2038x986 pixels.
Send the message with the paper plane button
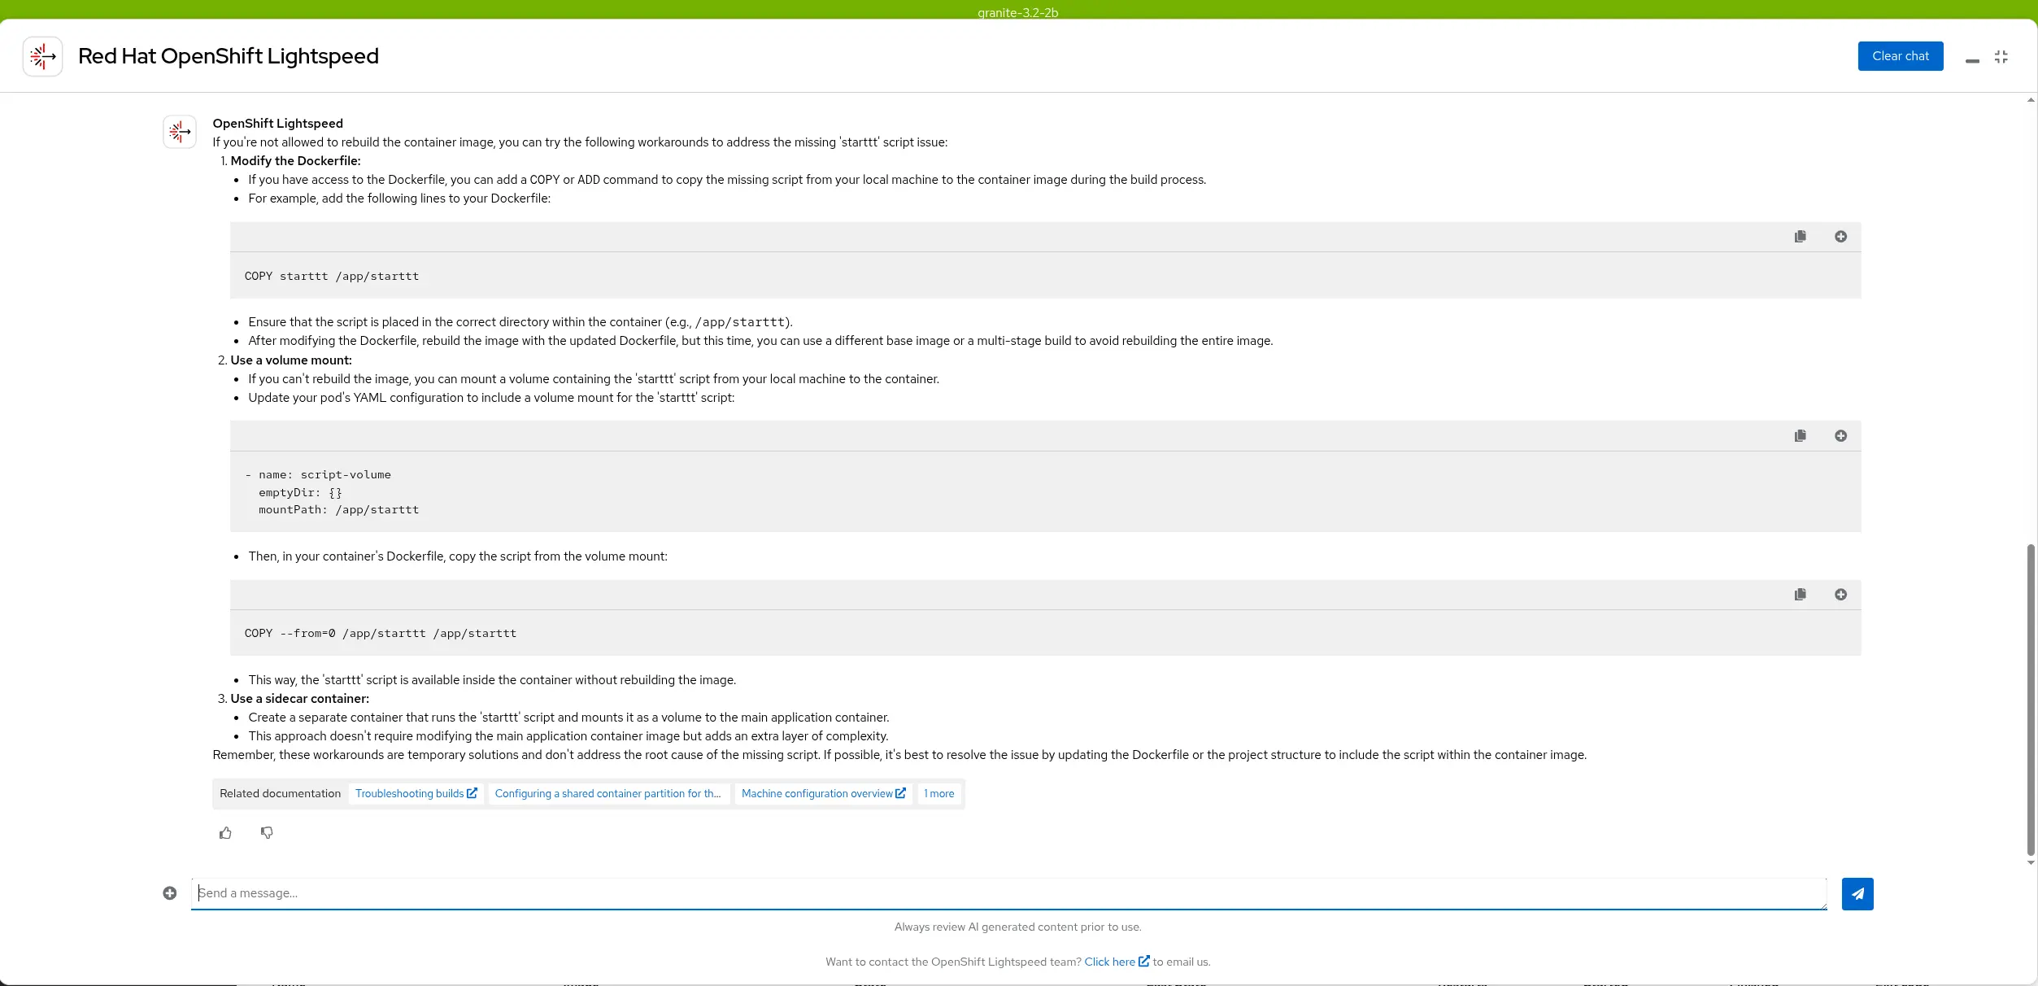click(x=1857, y=894)
